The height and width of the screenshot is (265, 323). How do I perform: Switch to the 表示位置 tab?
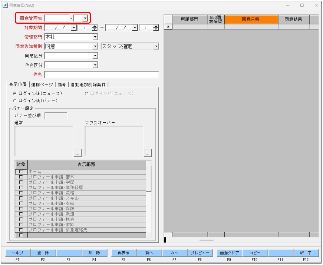pos(18,85)
